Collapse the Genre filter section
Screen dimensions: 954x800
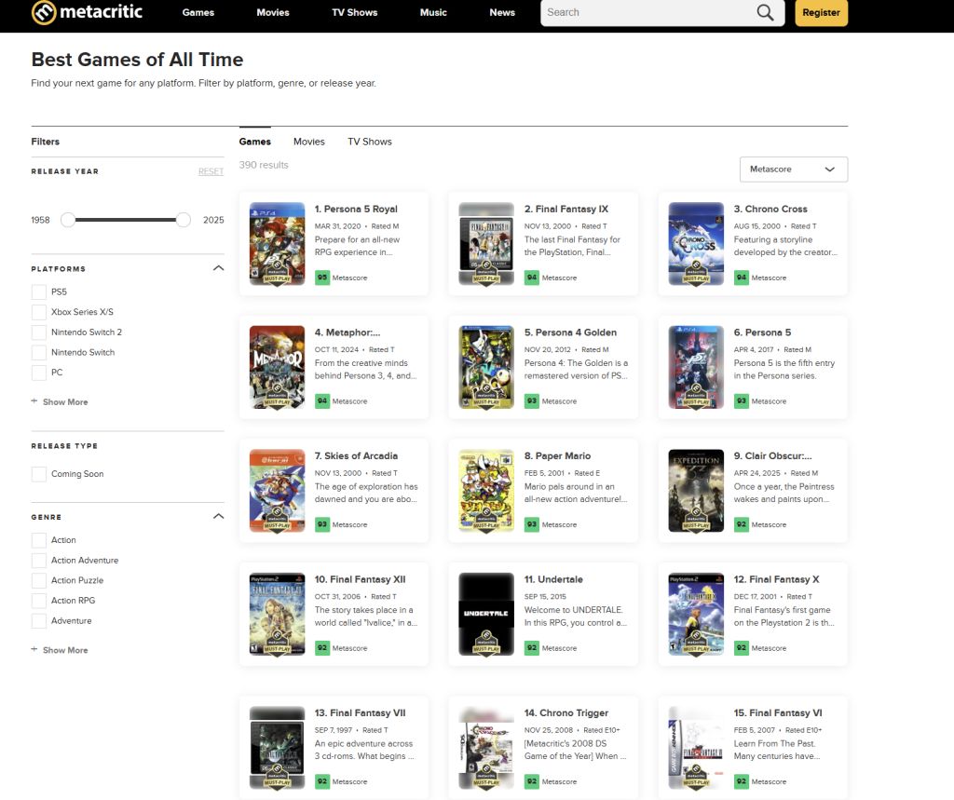pos(218,517)
